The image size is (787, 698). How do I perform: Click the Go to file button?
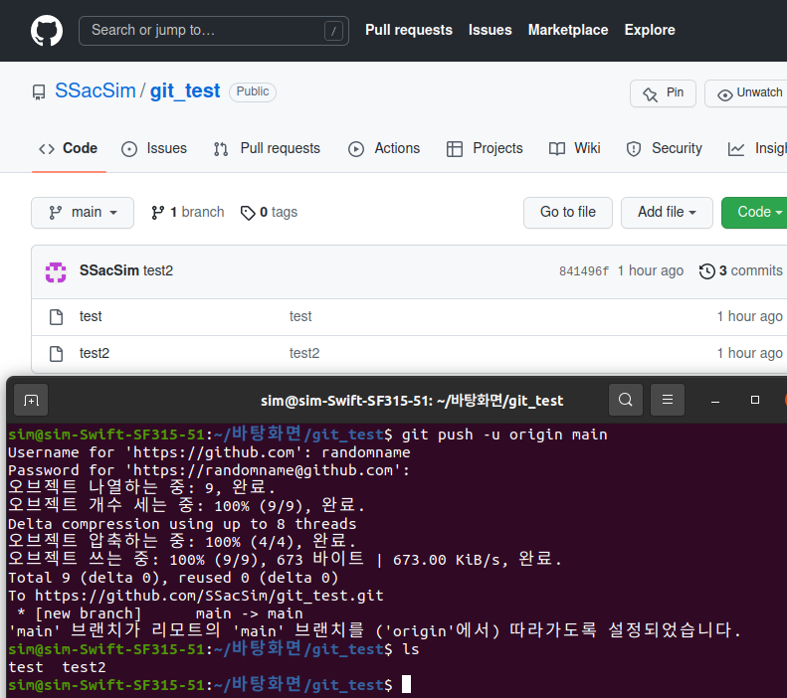tap(568, 213)
